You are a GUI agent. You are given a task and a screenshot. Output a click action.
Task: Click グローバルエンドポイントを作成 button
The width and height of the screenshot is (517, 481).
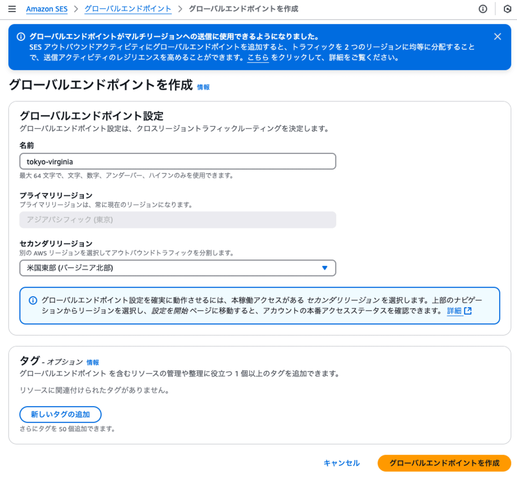pyautogui.click(x=444, y=463)
